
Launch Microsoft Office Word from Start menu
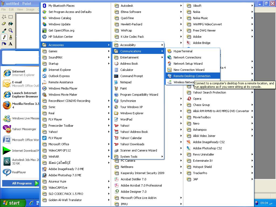20,140
